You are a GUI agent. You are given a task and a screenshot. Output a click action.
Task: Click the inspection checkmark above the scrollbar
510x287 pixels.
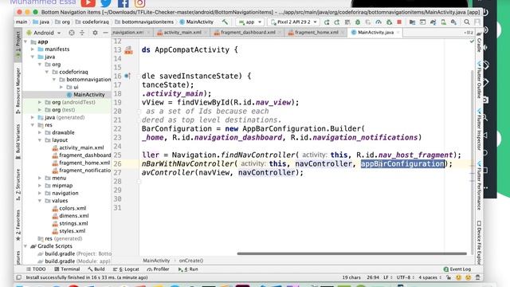[x=472, y=41]
